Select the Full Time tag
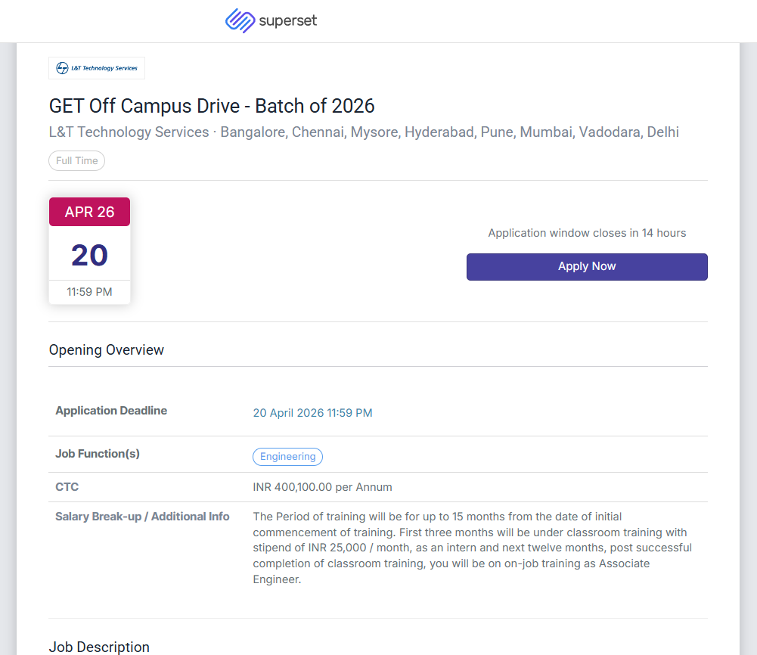 [77, 161]
